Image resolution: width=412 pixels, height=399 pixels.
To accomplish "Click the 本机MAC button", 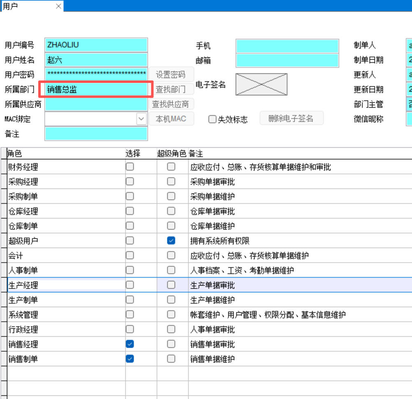I will (171, 119).
